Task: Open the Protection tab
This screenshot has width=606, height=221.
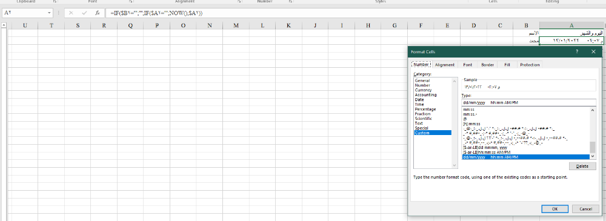Action: pyautogui.click(x=530, y=65)
